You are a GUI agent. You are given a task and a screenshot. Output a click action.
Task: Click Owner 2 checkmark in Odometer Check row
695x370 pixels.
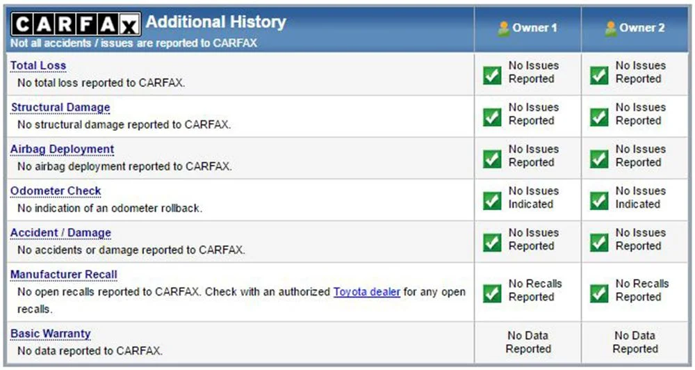599,200
